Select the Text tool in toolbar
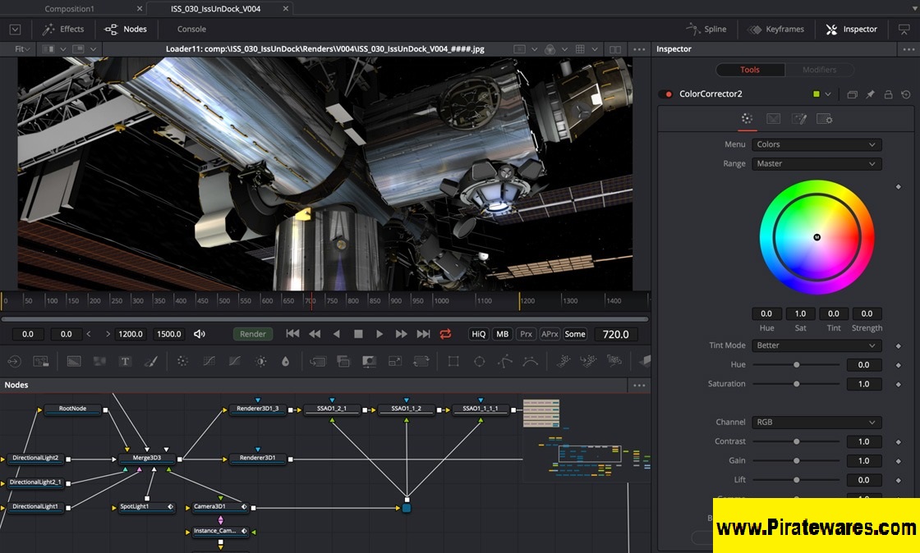Screen dimensions: 920x553 pyautogui.click(x=125, y=361)
